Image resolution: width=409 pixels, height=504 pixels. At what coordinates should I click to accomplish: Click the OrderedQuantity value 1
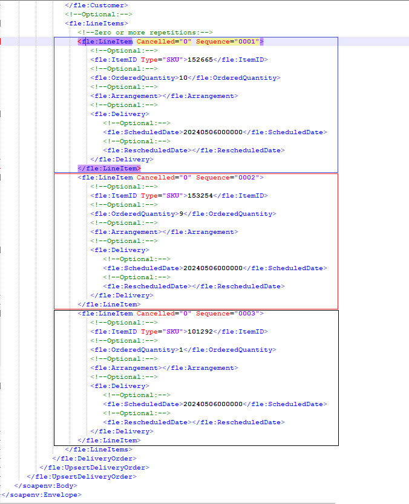click(181, 350)
